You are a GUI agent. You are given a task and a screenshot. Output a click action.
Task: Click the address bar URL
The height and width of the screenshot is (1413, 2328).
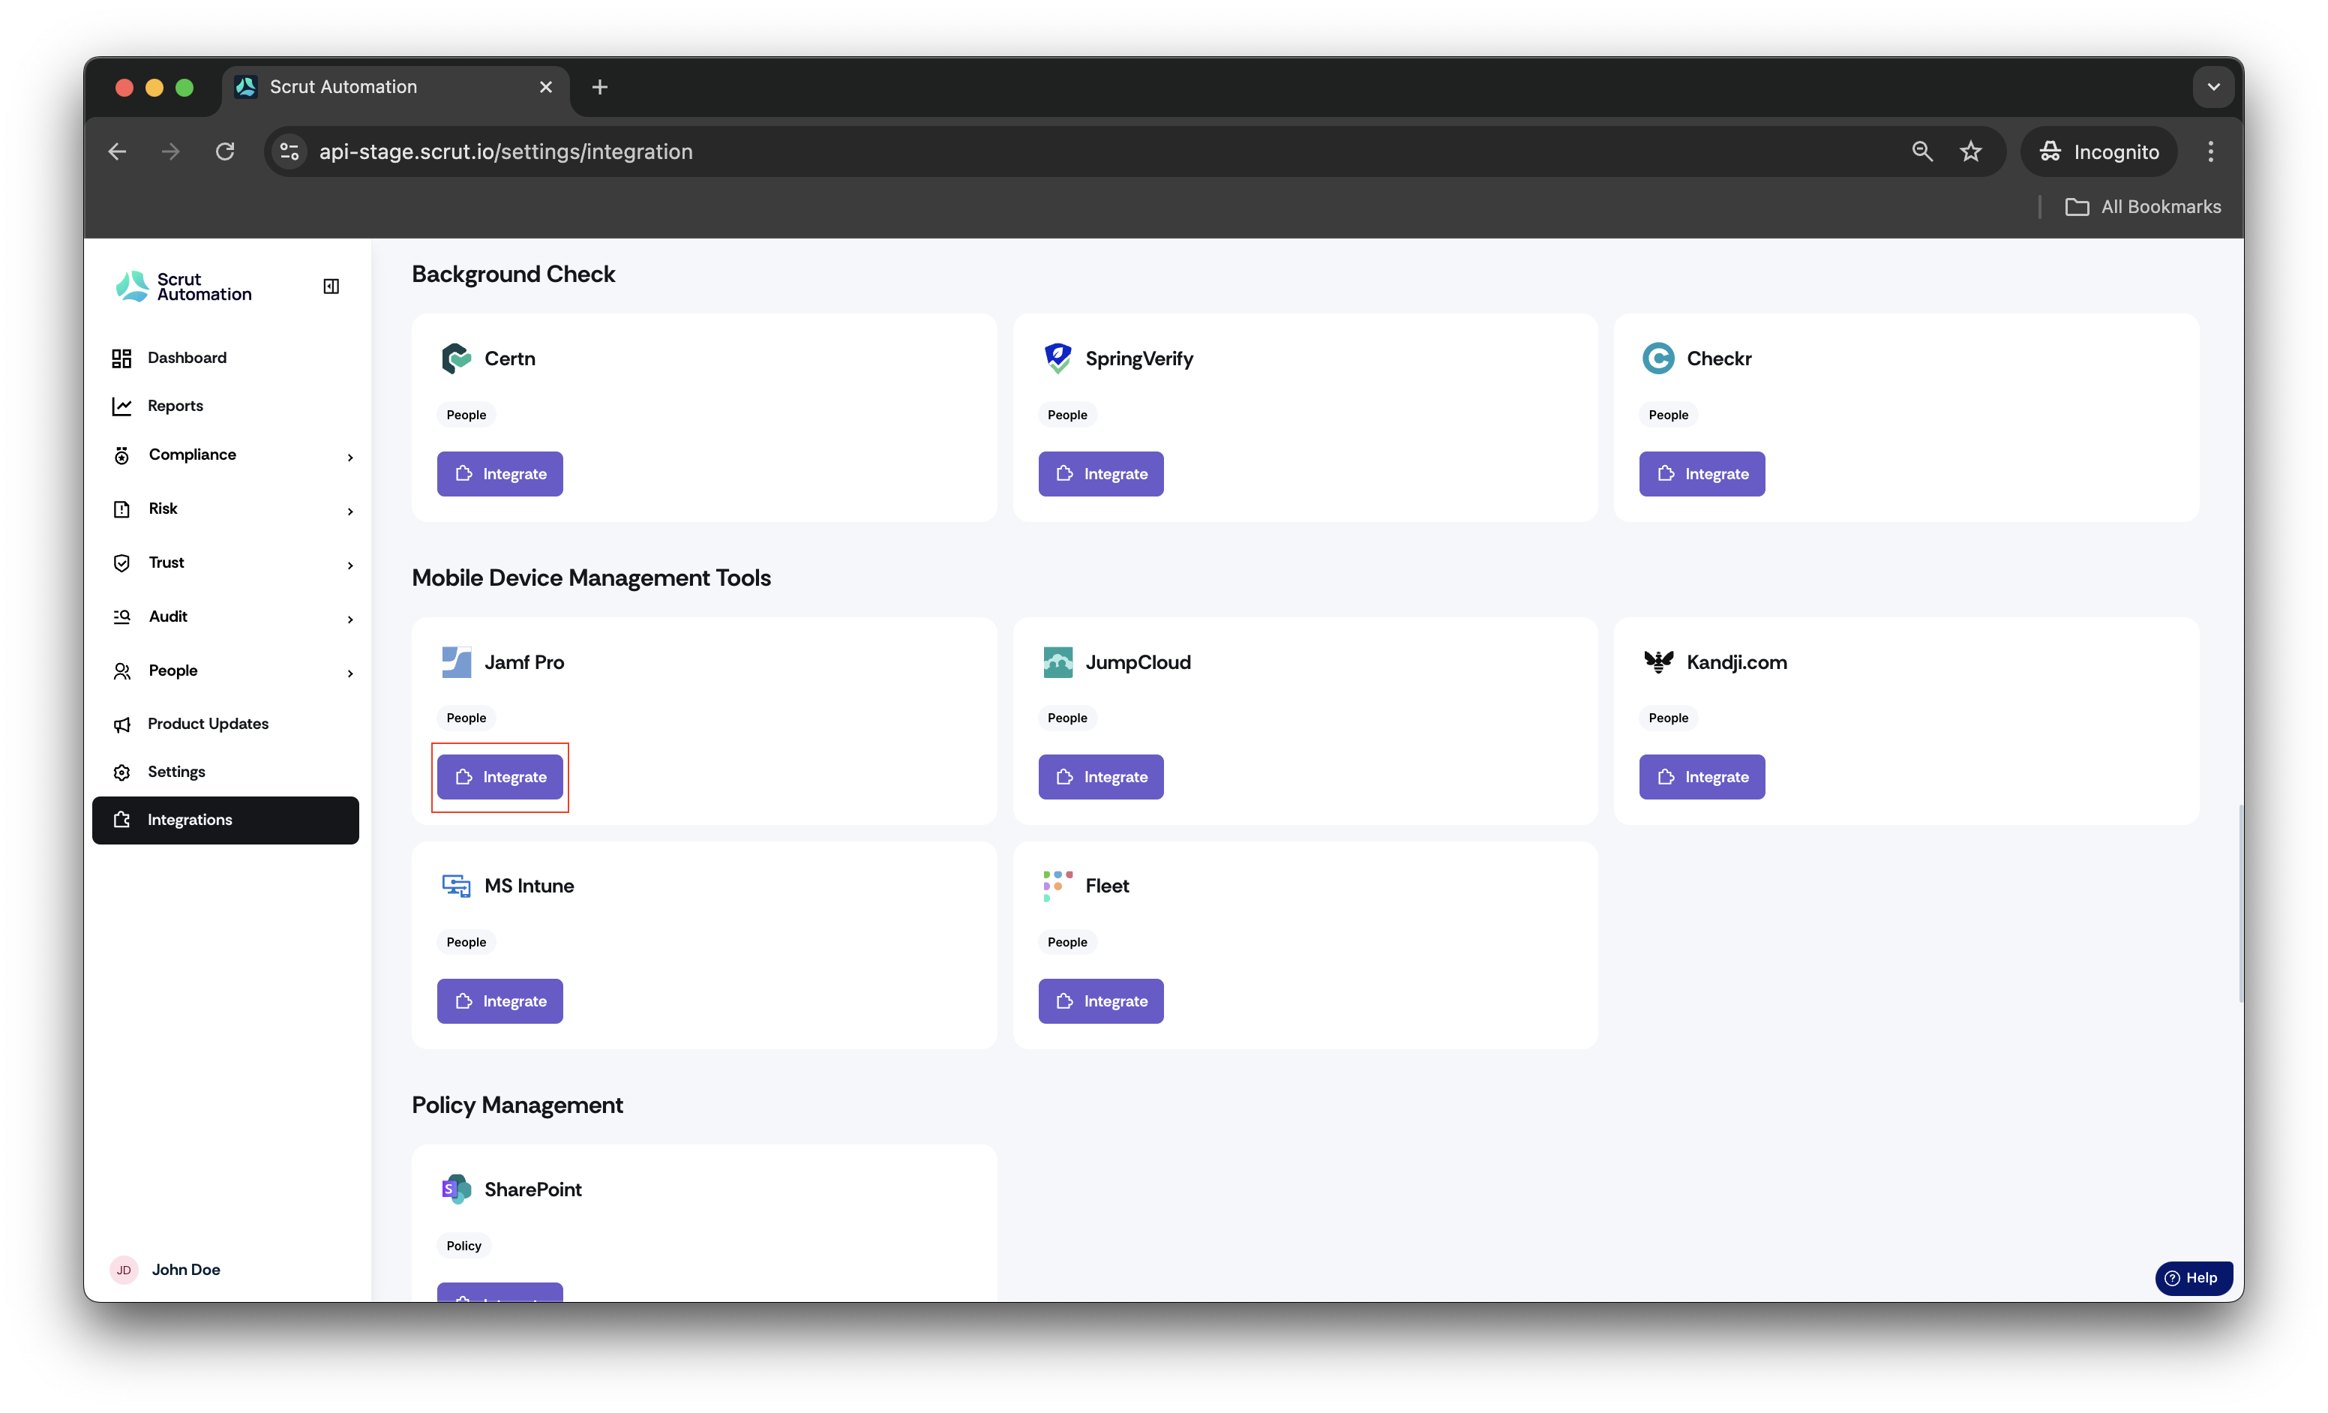click(x=505, y=152)
